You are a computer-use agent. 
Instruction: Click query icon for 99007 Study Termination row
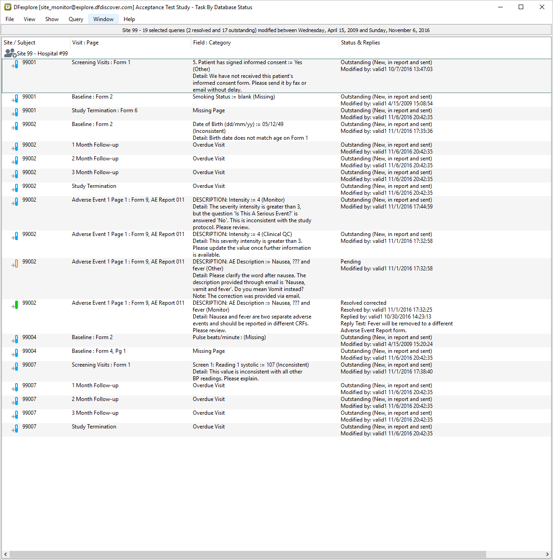[16, 428]
